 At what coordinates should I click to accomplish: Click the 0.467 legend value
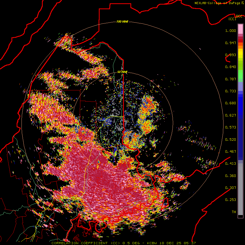231,152
